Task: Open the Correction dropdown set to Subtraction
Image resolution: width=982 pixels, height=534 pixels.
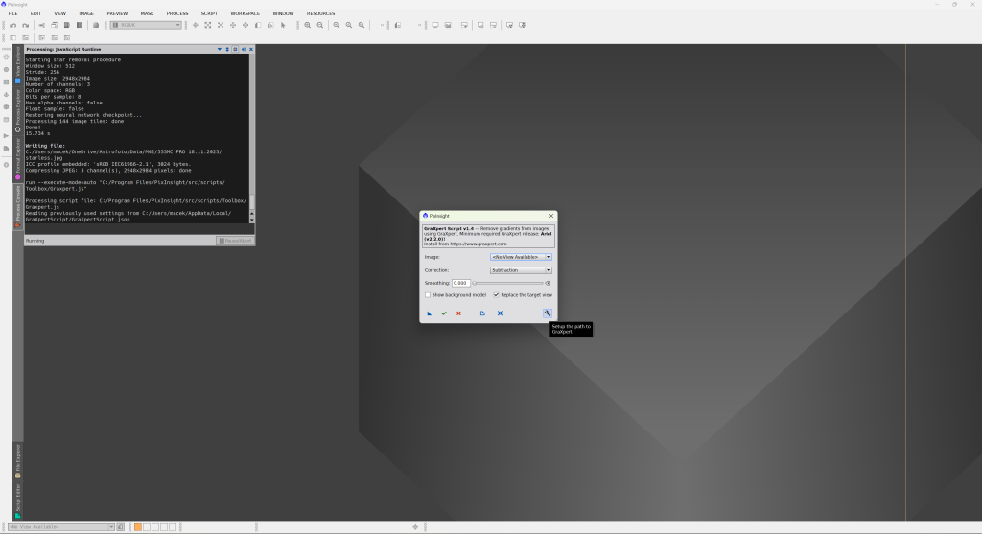Action: [x=521, y=270]
